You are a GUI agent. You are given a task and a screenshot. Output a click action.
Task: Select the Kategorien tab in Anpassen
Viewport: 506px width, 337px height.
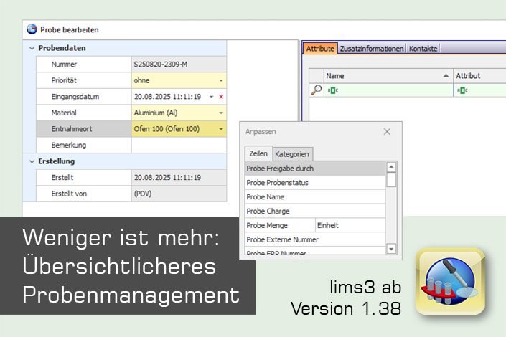tap(292, 154)
